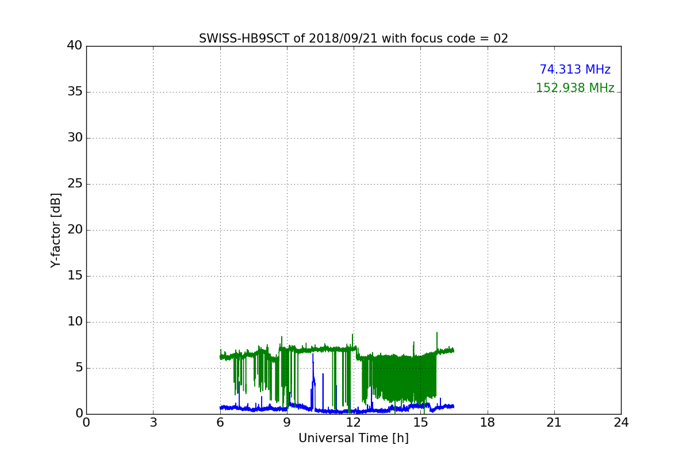Click the x-axis tick label 21
The height and width of the screenshot is (460, 690).
coord(554,423)
